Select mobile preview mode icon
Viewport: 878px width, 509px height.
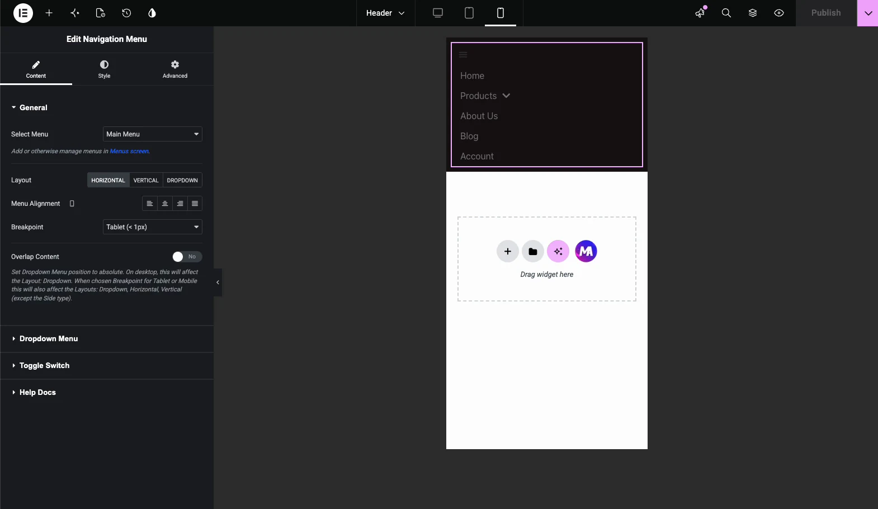[501, 13]
